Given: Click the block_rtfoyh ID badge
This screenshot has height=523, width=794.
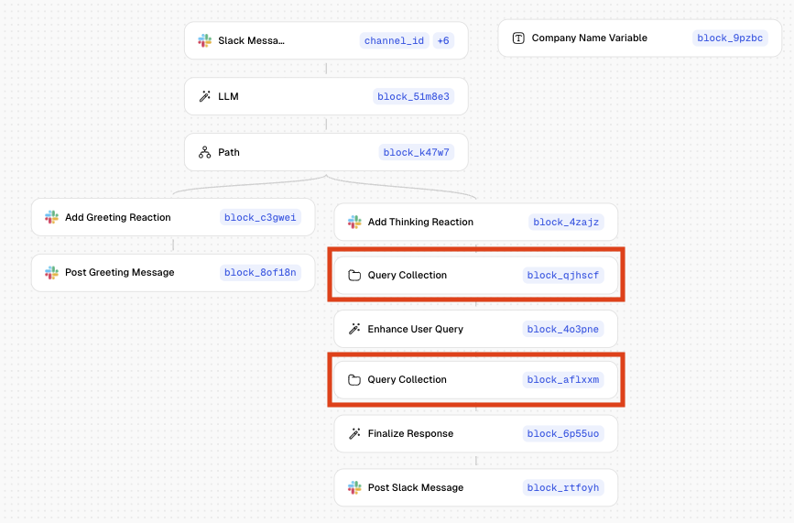Looking at the screenshot, I should click(562, 487).
